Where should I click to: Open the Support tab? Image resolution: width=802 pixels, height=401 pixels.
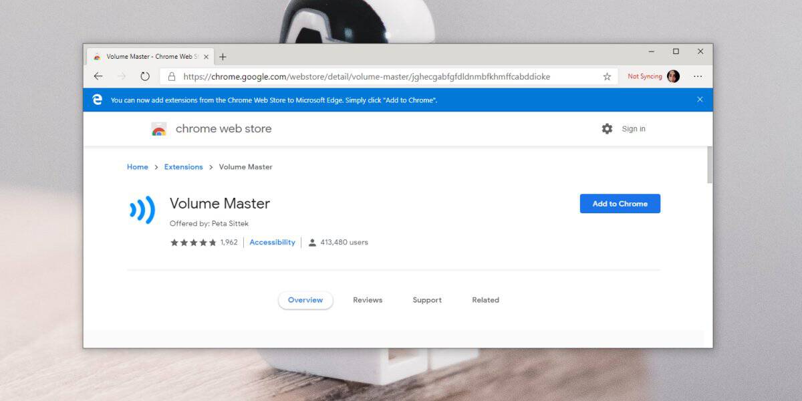[x=427, y=300]
